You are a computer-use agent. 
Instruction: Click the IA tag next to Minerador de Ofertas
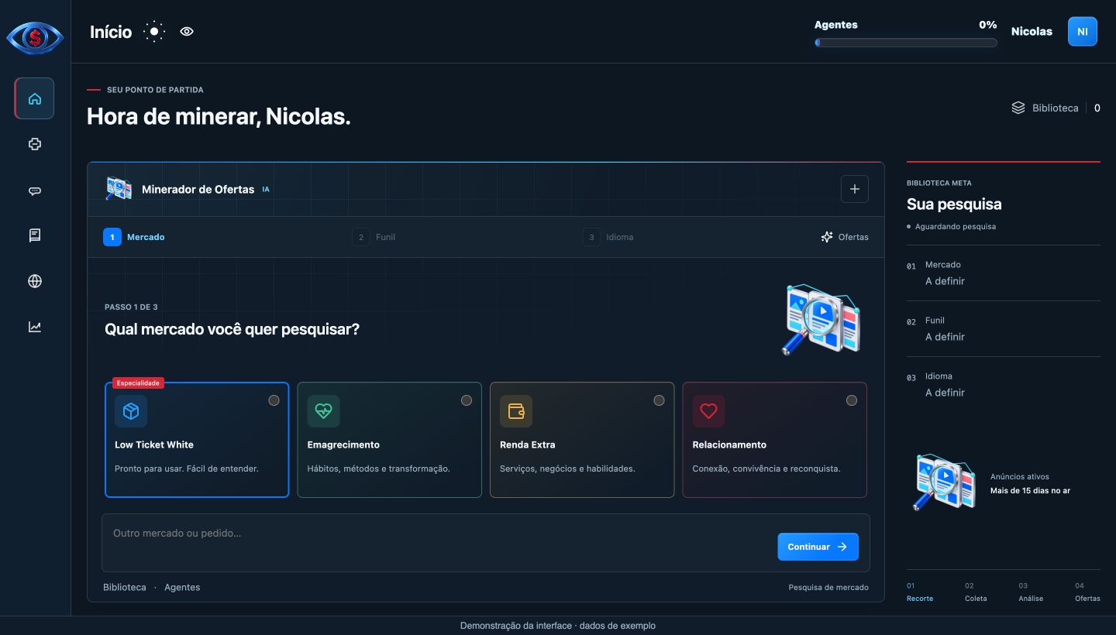266,189
